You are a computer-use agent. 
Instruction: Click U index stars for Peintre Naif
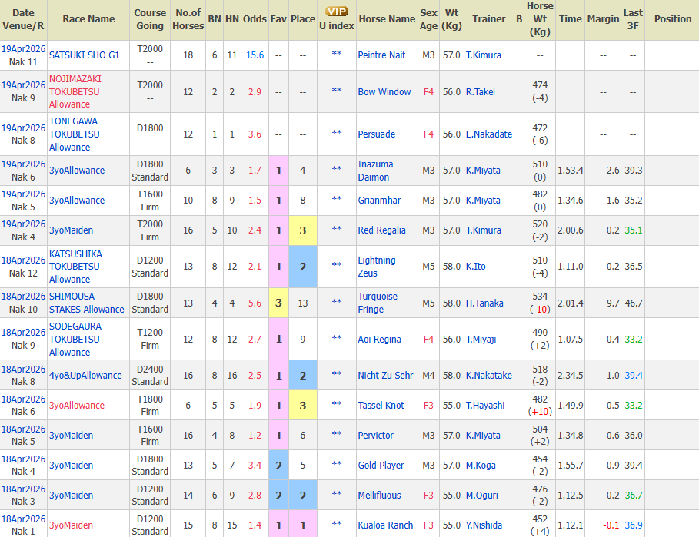337,54
